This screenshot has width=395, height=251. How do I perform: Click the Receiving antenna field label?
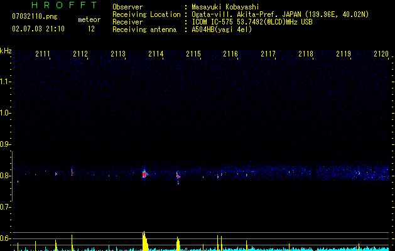coord(144,29)
